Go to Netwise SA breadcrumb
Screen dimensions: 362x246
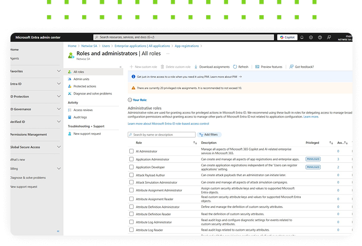(x=89, y=46)
